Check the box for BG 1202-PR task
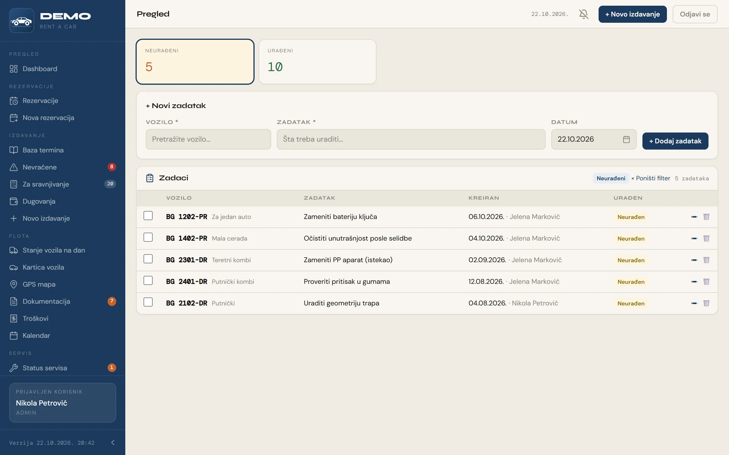The image size is (729, 455). pyautogui.click(x=148, y=216)
